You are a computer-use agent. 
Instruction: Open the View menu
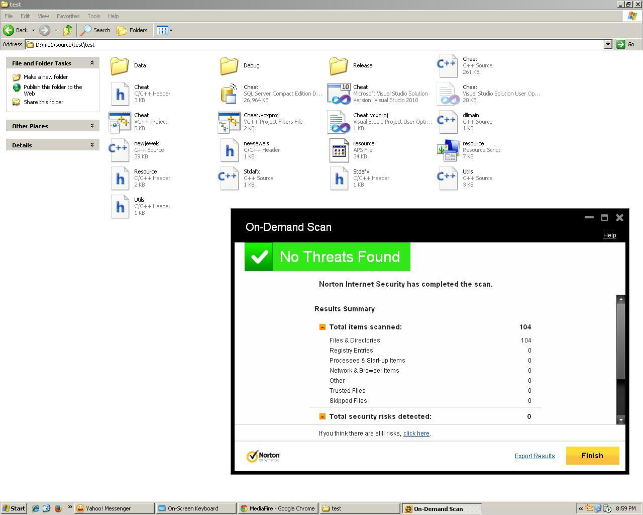coord(43,16)
